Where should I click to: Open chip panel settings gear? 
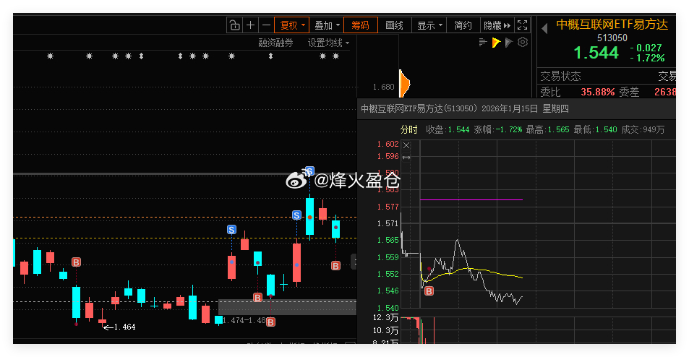(x=523, y=42)
